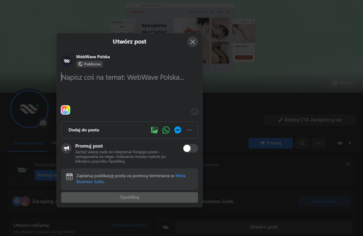Click the Edytuj CTA Zarejestruj się button
The width and height of the screenshot is (363, 236).
(310, 120)
